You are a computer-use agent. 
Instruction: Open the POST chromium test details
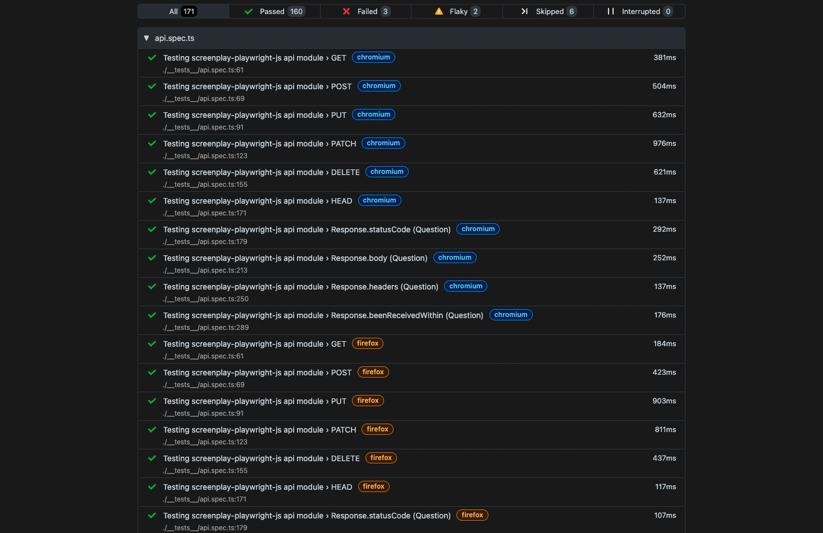[x=257, y=86]
